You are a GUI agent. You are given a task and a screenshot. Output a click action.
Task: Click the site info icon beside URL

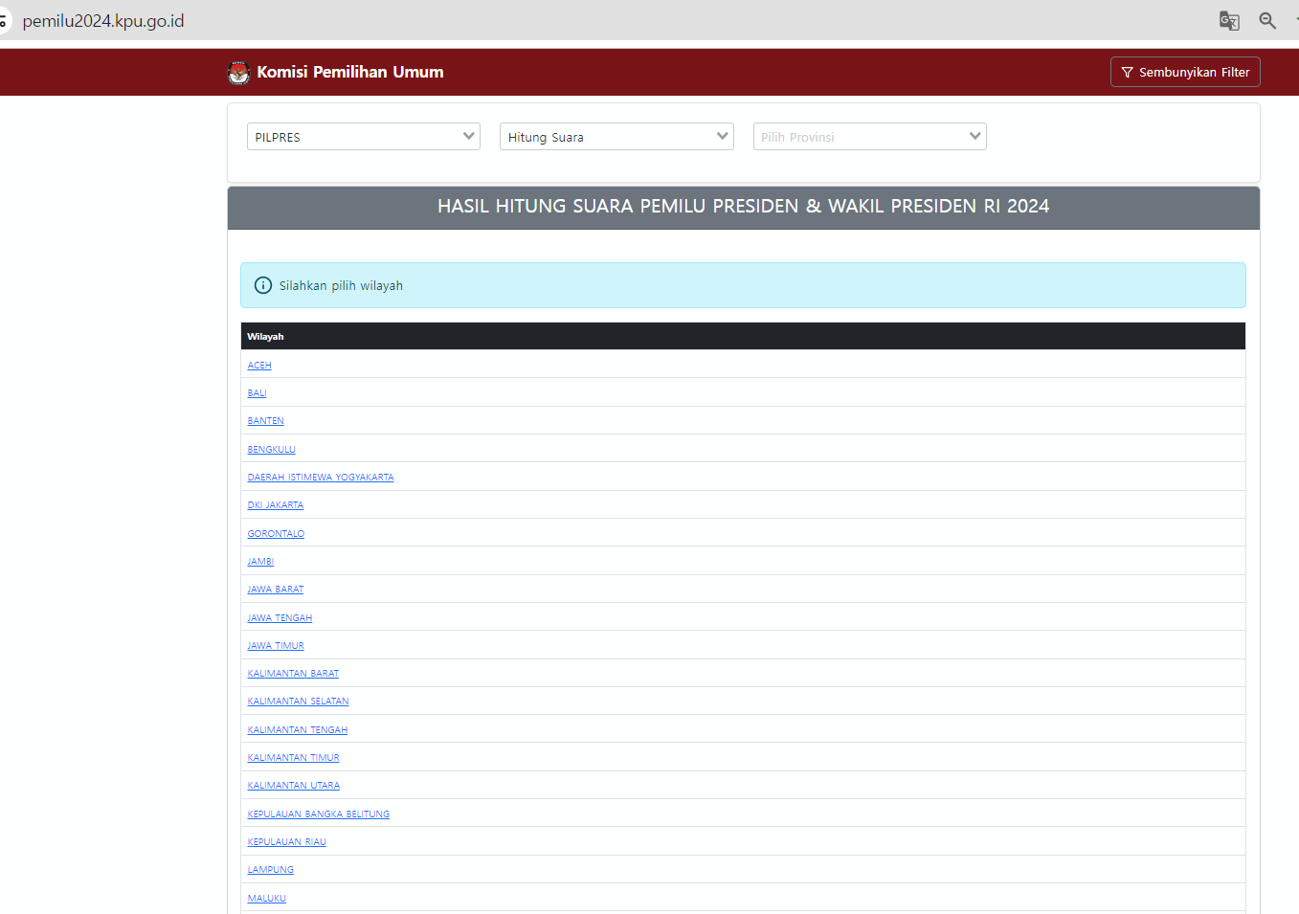3,21
